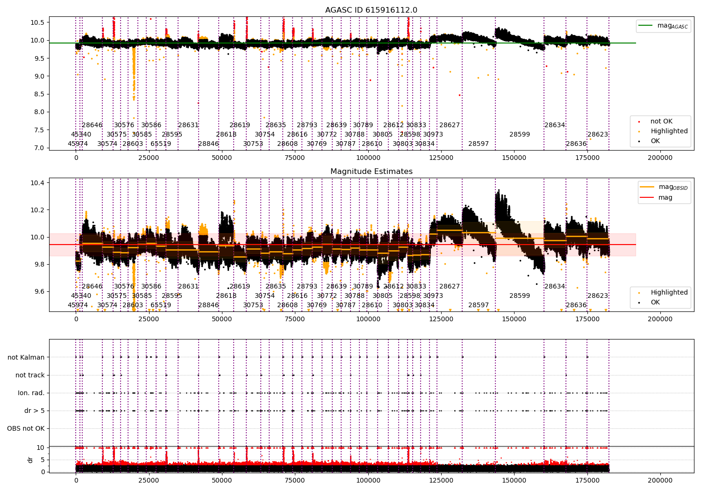
Task: Click the red mag legend line sample
Action: click(647, 197)
